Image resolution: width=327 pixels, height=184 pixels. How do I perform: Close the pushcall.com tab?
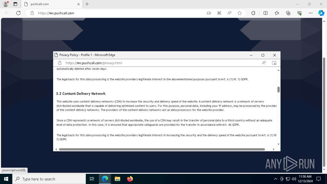(x=78, y=4)
